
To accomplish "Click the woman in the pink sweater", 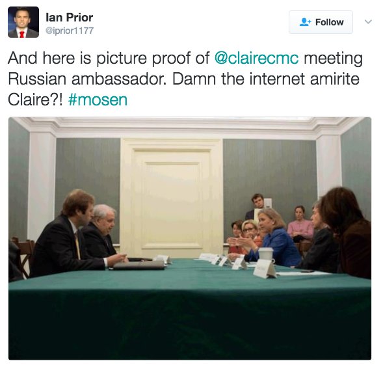I will point(300,225).
